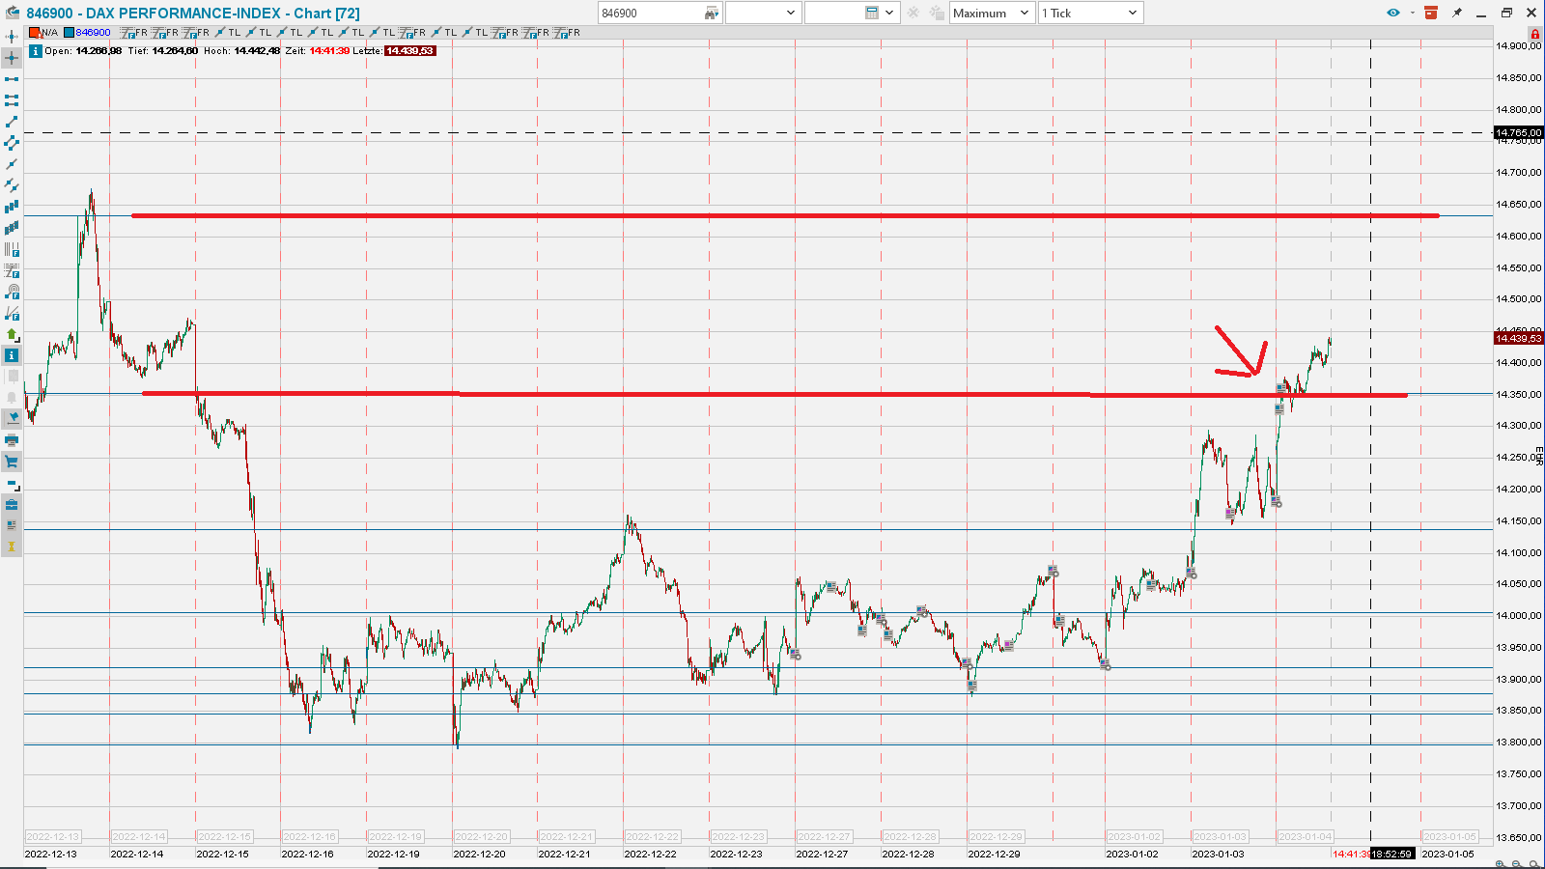Screen dimensions: 1545x869
Task: Open the shopping cart order icon
Action: 11,462
